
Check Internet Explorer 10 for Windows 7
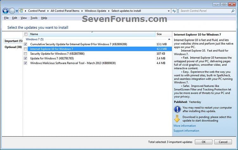[x=25, y=49]
